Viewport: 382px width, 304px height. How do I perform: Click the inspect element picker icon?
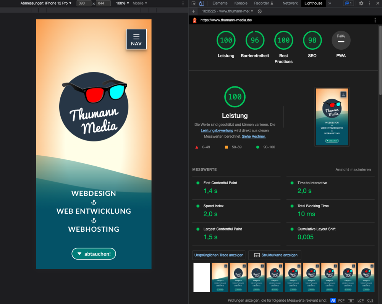pyautogui.click(x=194, y=3)
